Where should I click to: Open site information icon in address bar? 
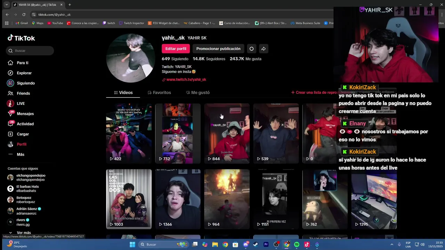(34, 15)
